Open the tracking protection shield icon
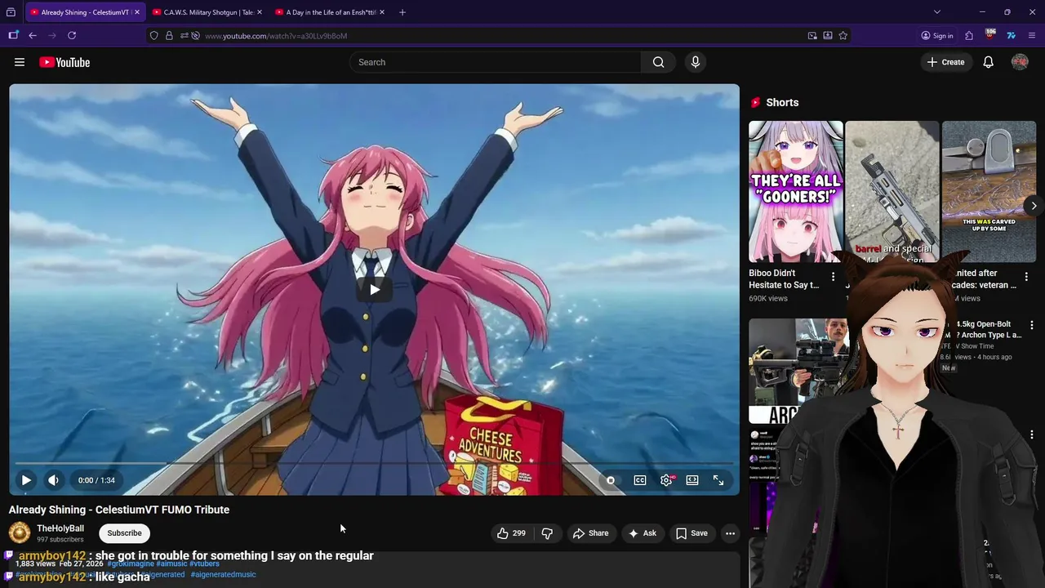 [153, 36]
